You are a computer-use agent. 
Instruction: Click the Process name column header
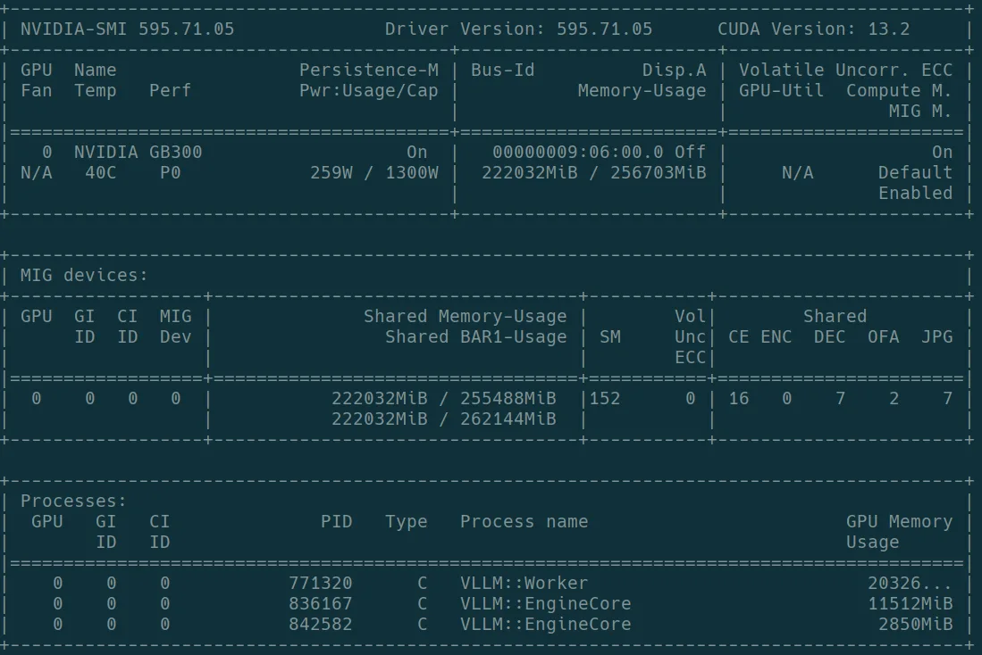coord(525,522)
